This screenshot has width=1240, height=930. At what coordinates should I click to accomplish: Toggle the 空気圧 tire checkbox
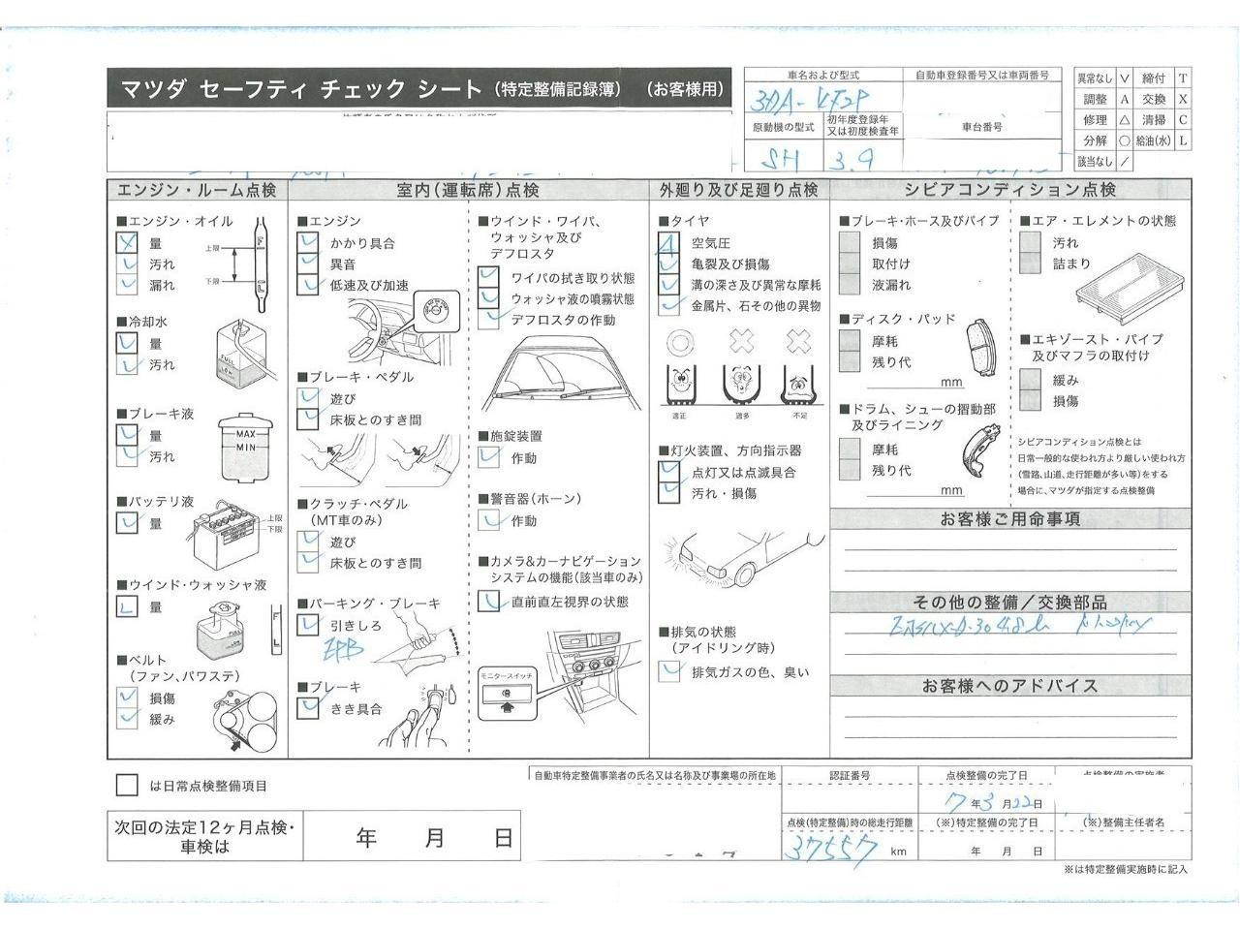tap(668, 242)
